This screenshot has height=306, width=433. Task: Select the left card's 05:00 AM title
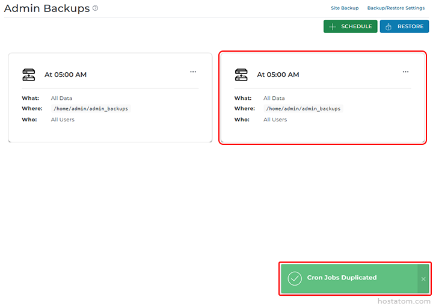click(66, 75)
